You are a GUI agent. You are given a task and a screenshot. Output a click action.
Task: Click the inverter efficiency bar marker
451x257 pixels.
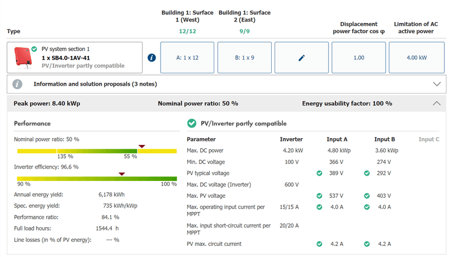click(x=121, y=174)
